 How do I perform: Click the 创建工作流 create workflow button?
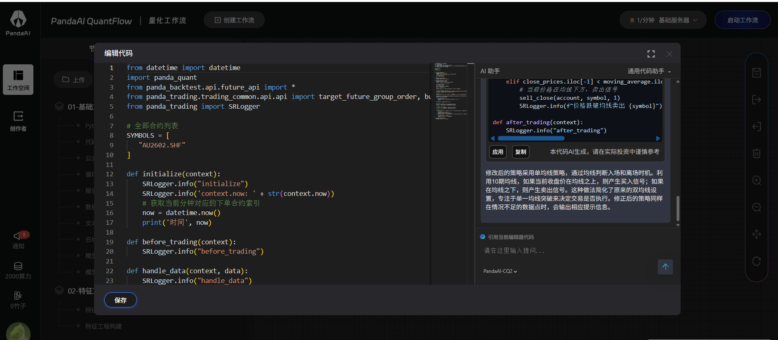click(234, 20)
